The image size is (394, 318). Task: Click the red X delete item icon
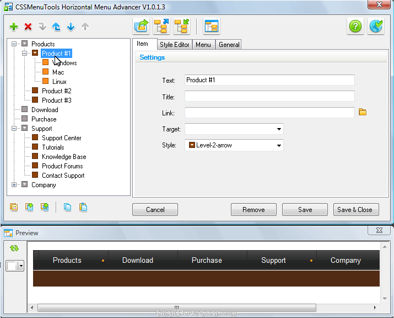point(28,26)
